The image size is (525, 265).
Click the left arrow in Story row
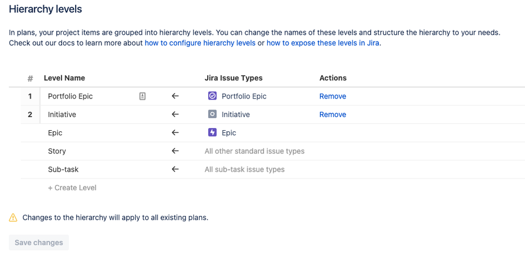(175, 151)
